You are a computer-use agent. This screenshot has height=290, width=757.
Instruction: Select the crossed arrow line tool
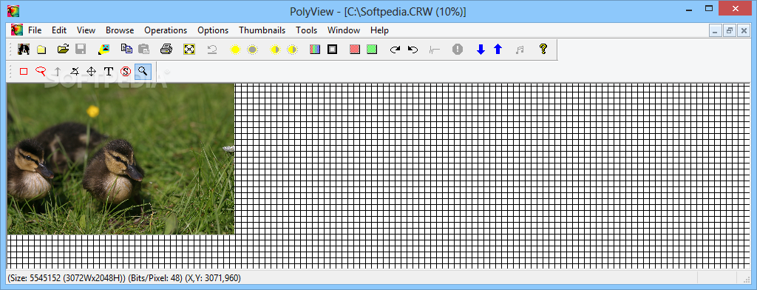(75, 72)
